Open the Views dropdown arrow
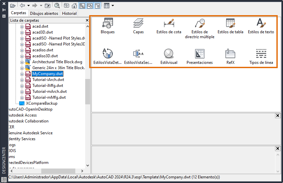283x183 pixels. pyautogui.click(x=113, y=6)
